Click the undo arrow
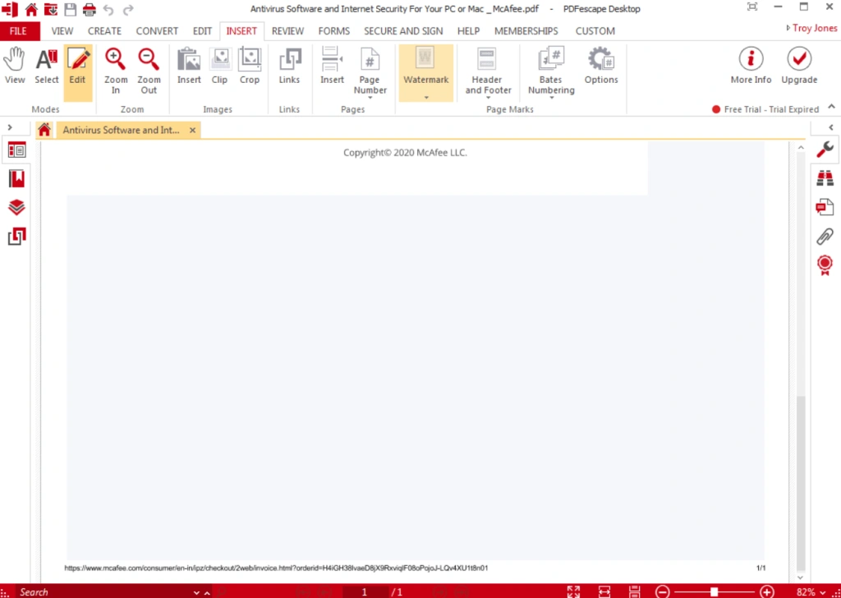The height and width of the screenshot is (598, 841). (108, 10)
